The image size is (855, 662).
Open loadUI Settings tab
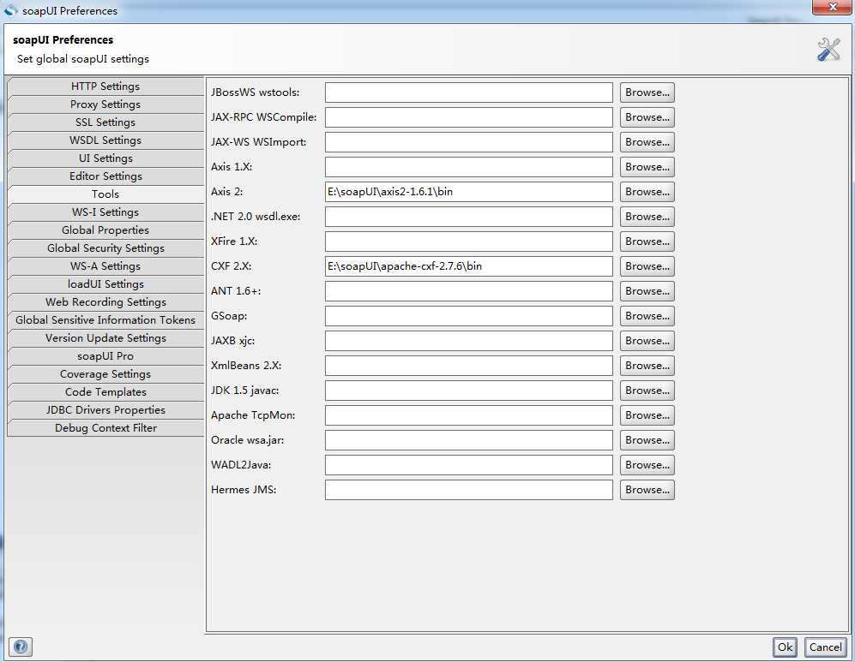(105, 283)
